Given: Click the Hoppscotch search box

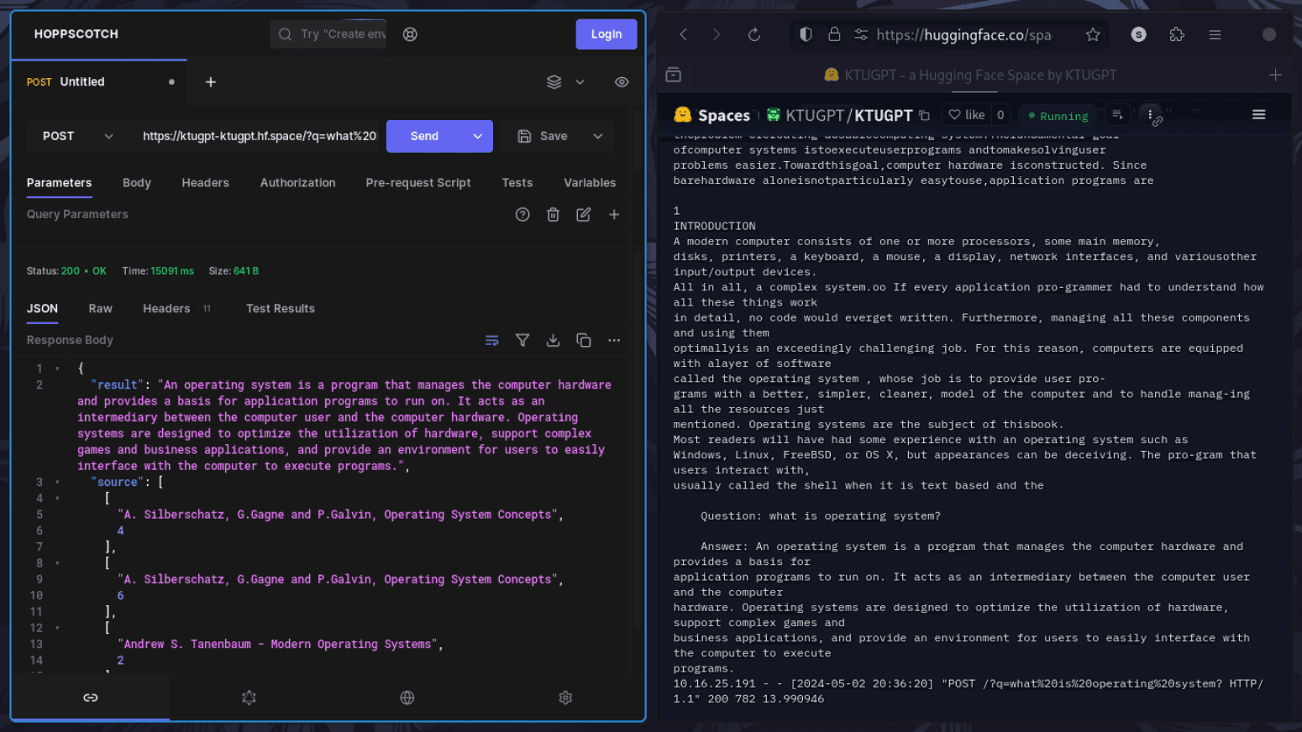Looking at the screenshot, I should click(x=328, y=34).
